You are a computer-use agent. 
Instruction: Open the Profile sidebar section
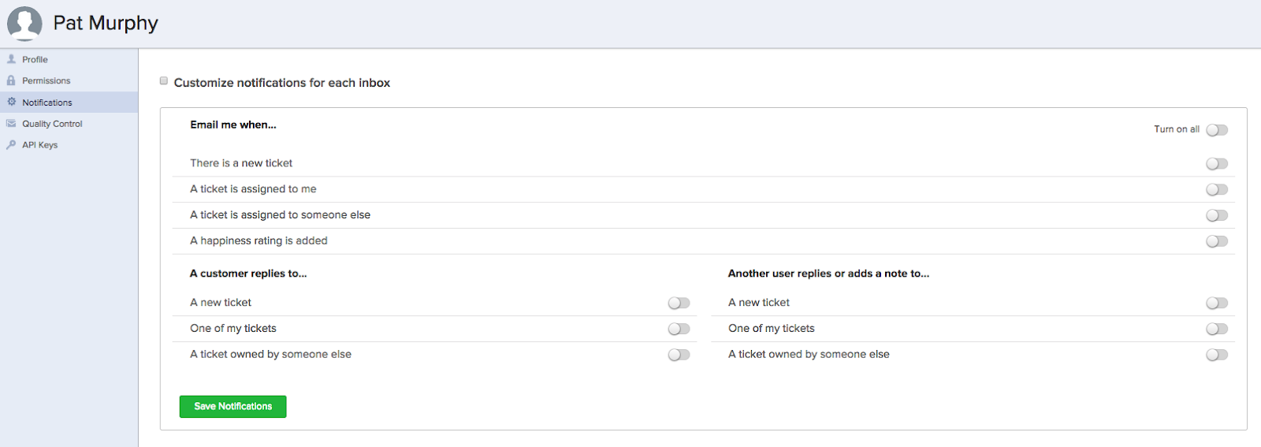[x=35, y=60]
